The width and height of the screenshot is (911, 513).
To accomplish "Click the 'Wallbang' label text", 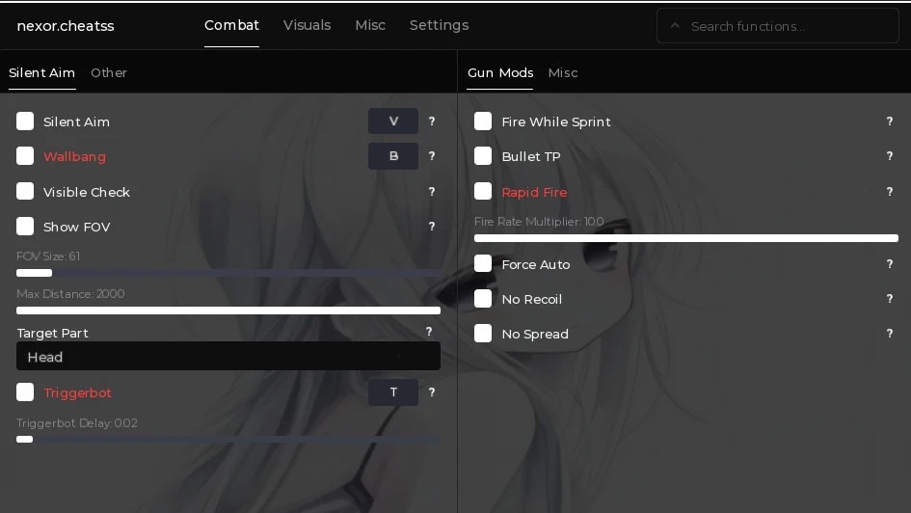I will [x=75, y=157].
